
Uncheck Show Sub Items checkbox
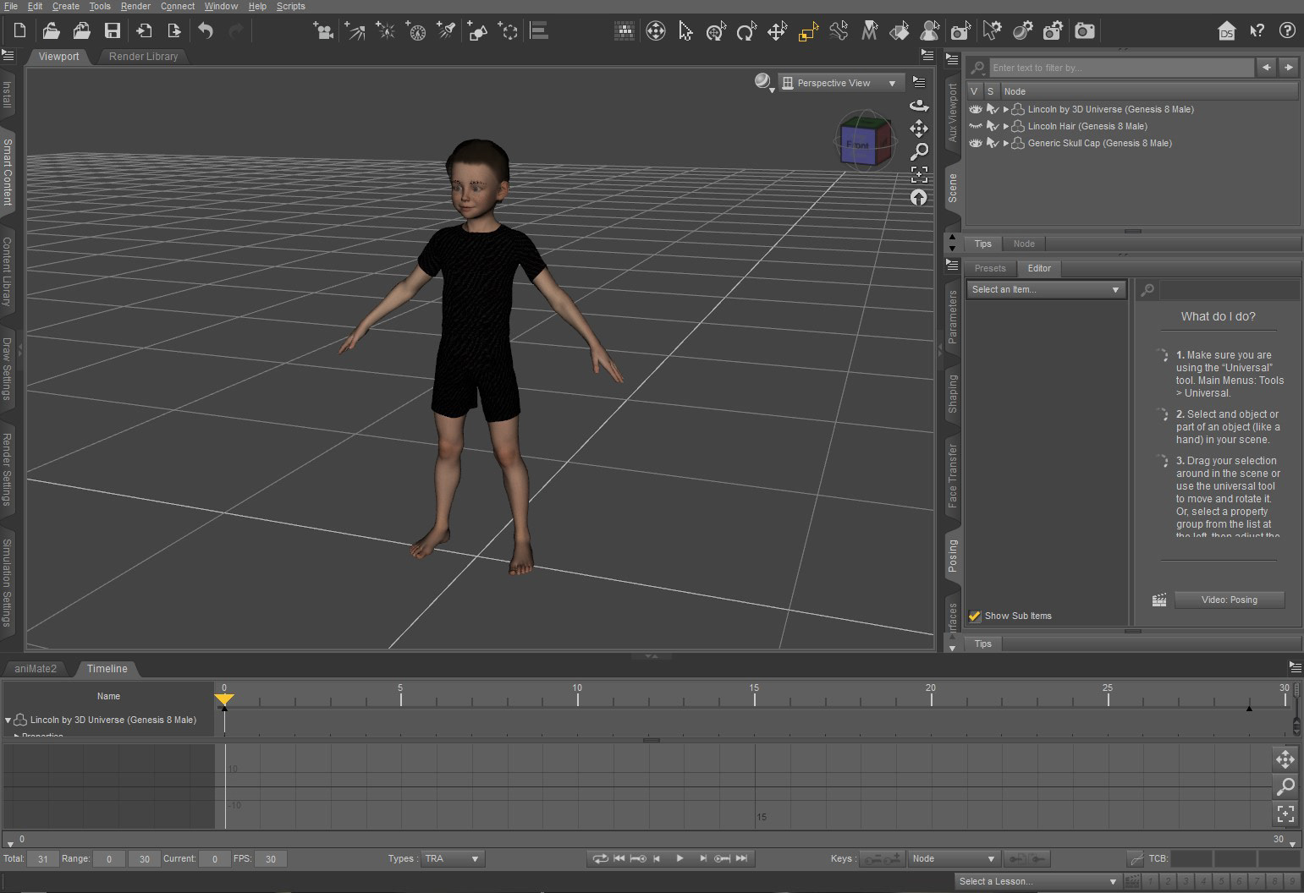(975, 616)
